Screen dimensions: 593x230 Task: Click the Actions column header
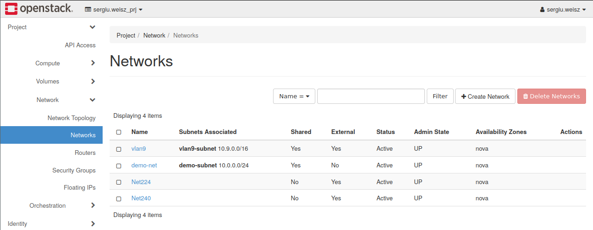571,132
